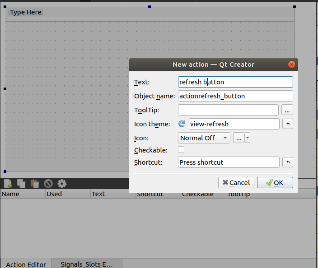The width and height of the screenshot is (318, 268).
Task: Click the Object name input field
Action: [235, 96]
